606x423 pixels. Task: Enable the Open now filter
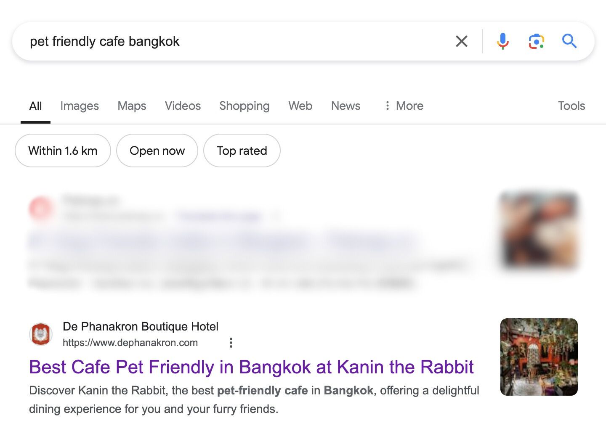click(157, 151)
